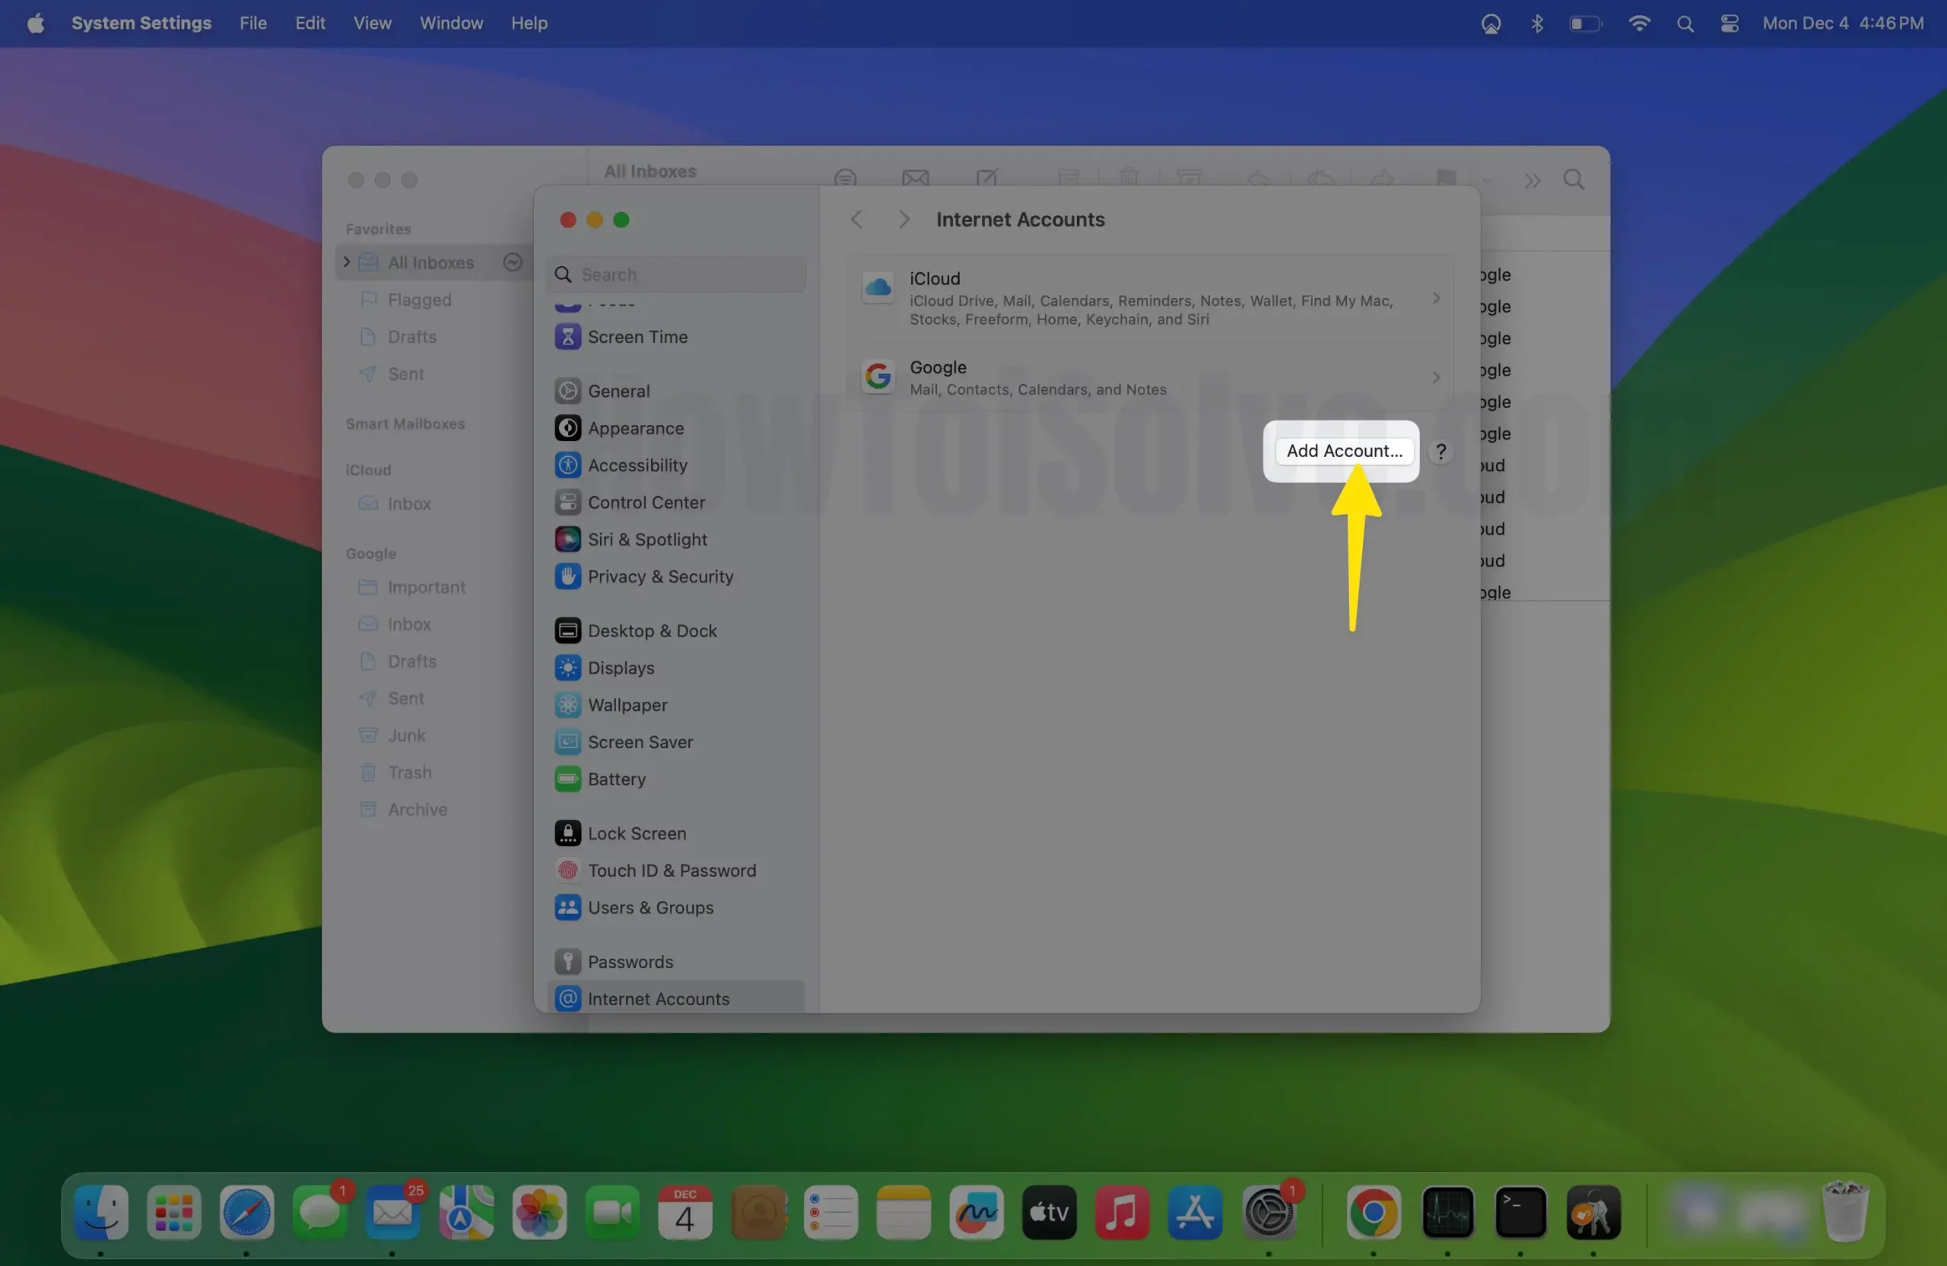
Task: Click the Wi-Fi status icon
Action: pos(1638,24)
